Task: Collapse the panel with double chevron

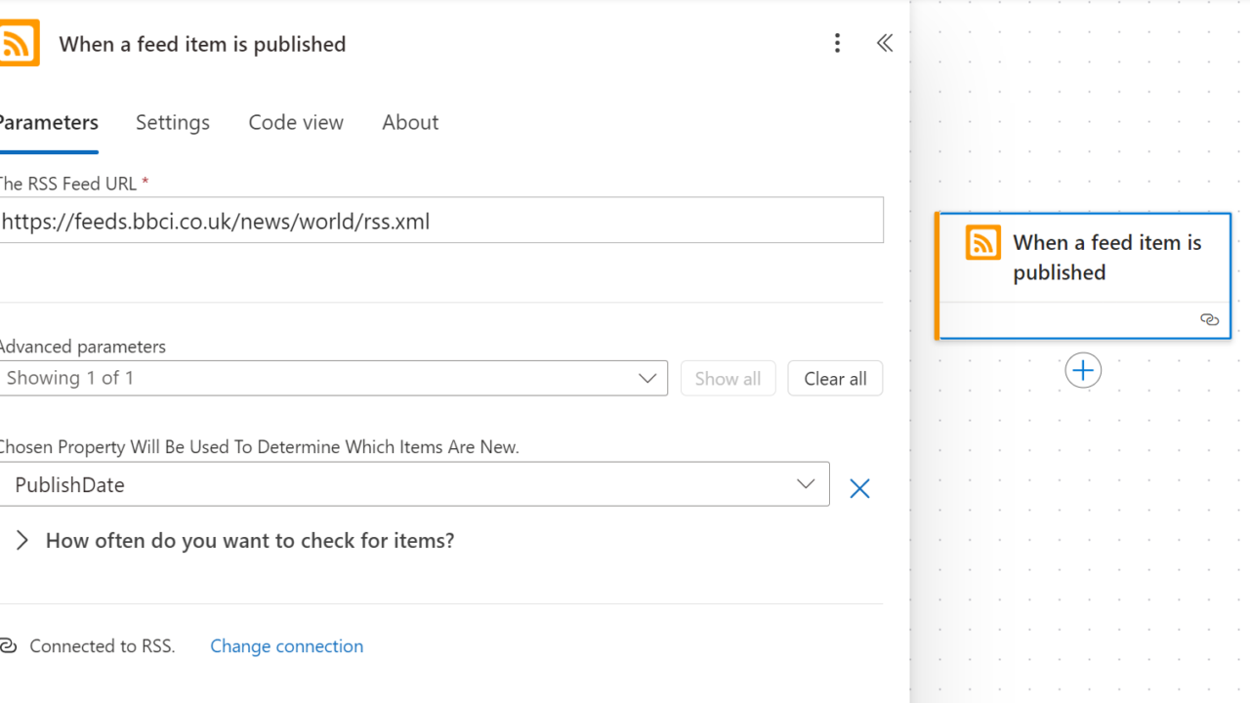Action: 885,43
